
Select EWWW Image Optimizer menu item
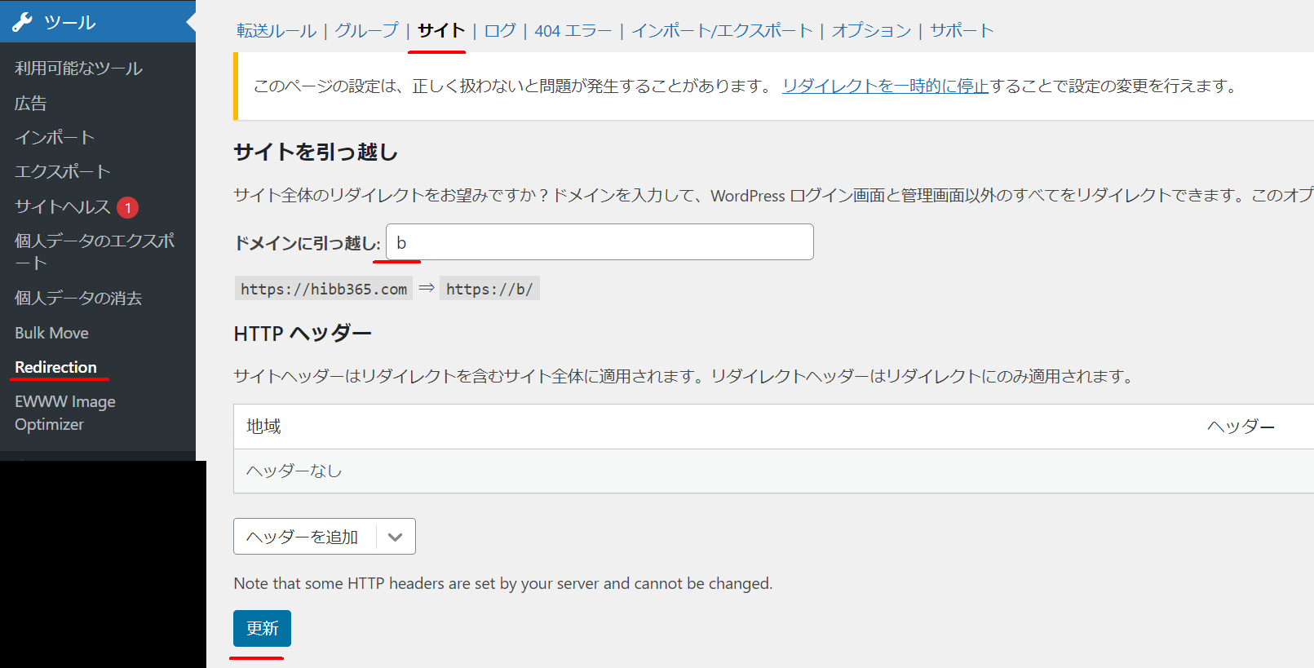(65, 413)
